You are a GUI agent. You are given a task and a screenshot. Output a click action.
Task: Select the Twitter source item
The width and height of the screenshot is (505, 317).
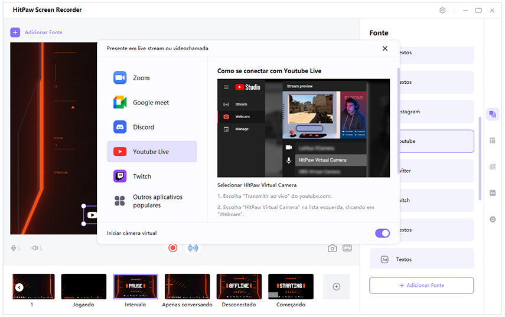[x=436, y=171]
